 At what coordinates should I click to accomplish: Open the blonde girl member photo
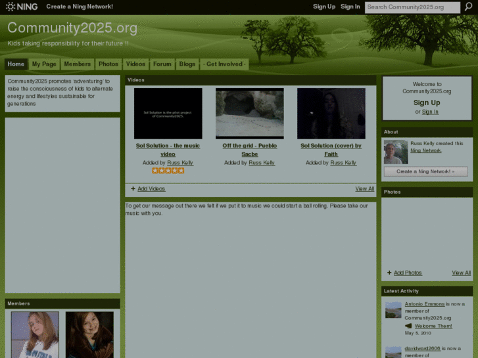pyautogui.click(x=35, y=334)
